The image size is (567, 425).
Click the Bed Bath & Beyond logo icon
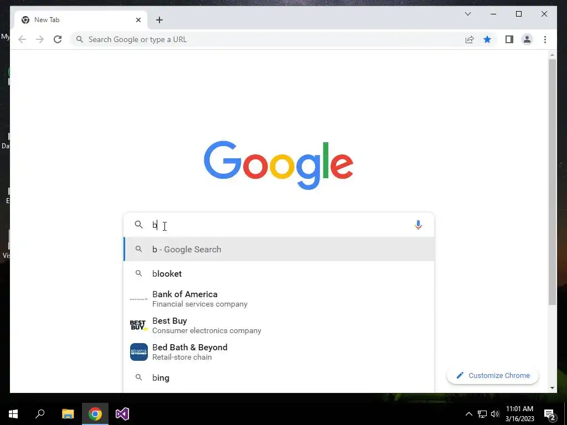tap(139, 352)
